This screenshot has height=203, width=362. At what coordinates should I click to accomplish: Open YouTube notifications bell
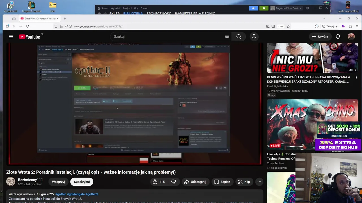338,37
